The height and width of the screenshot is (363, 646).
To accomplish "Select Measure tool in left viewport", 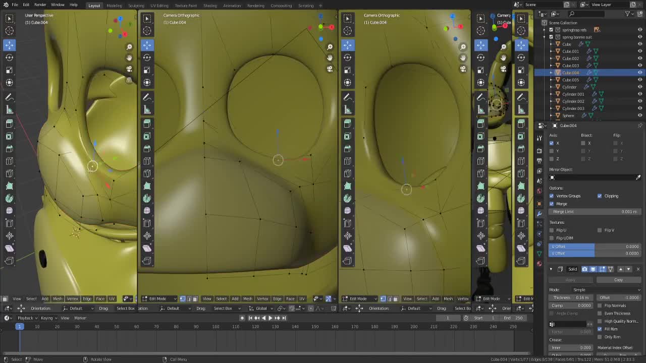I will click(9, 109).
